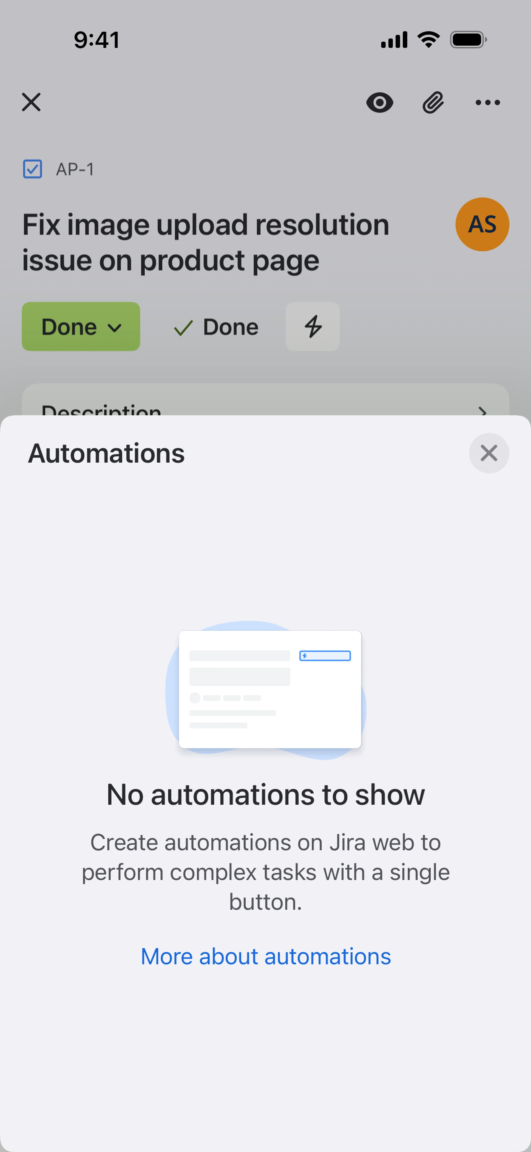
Task: Tap the Automations sheet heading
Action: tap(106, 453)
